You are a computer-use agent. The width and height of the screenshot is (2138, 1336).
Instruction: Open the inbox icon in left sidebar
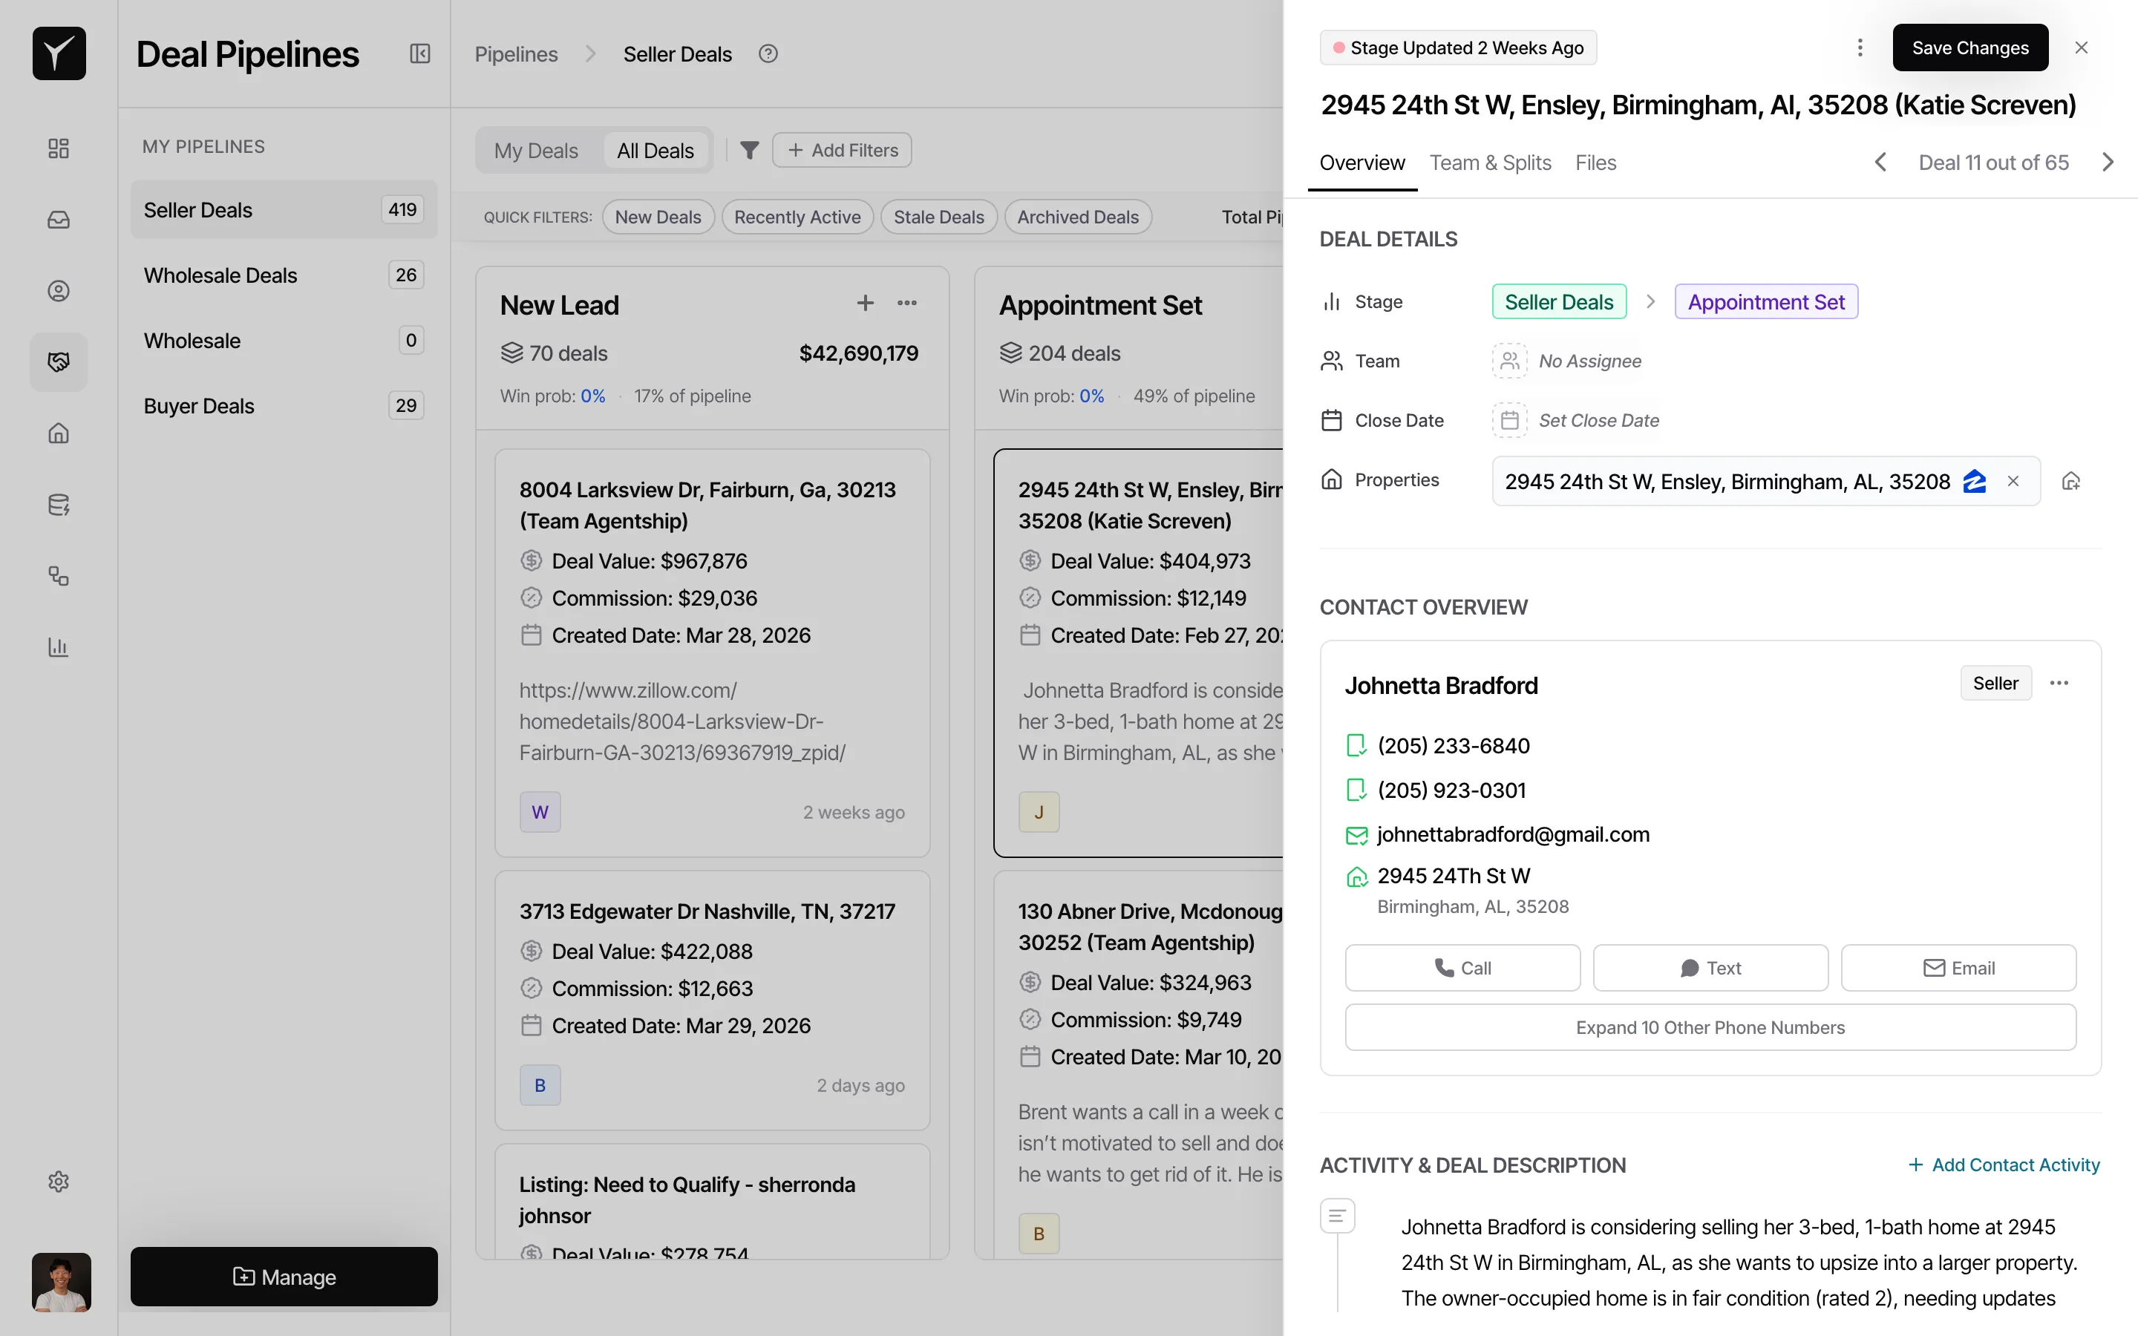[59, 219]
